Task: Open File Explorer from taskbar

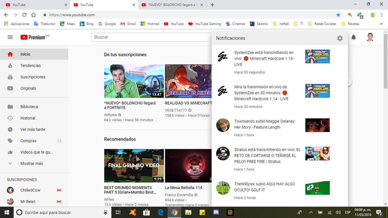Action: [188, 212]
